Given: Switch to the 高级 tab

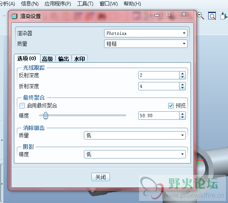Looking at the screenshot, I should 48,59.
